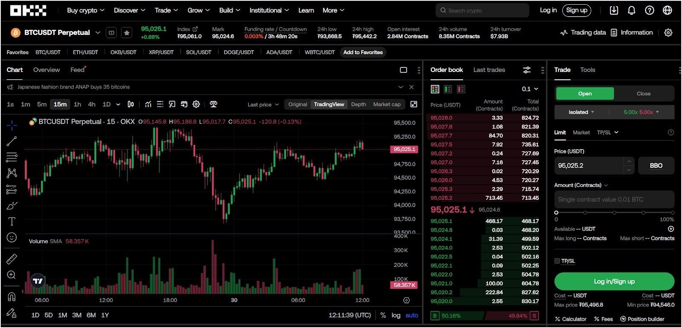Open the chart indicators icon

tap(148, 104)
